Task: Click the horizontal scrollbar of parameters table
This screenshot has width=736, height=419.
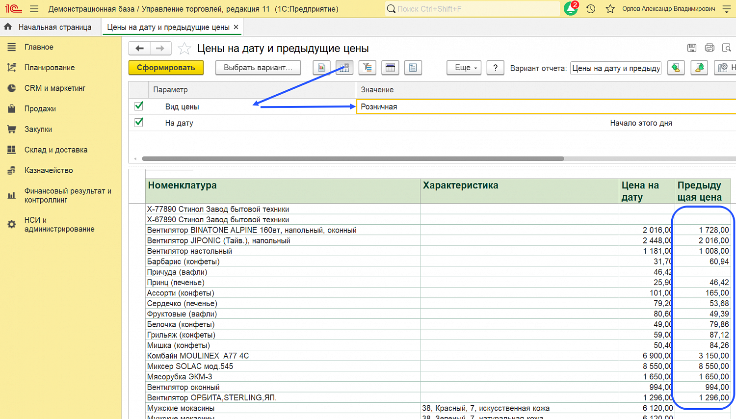Action: pyautogui.click(x=353, y=158)
